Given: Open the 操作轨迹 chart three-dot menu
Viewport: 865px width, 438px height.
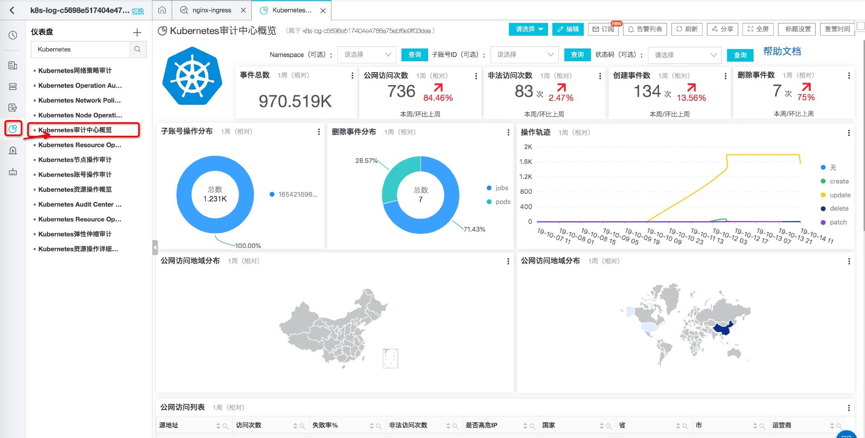Looking at the screenshot, I should (x=849, y=133).
